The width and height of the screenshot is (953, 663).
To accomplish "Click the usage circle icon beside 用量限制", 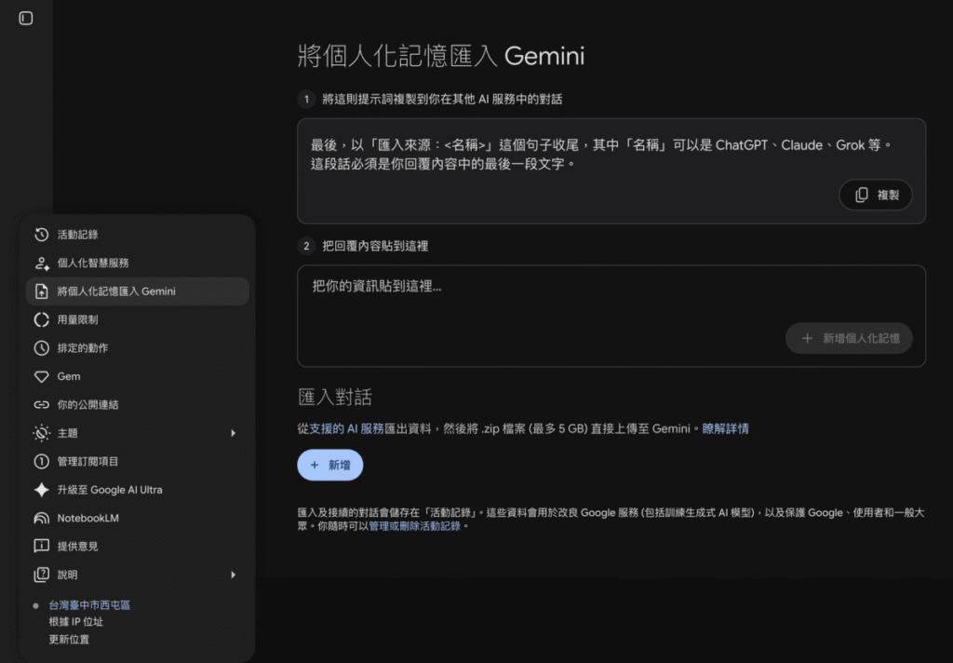I will (41, 320).
